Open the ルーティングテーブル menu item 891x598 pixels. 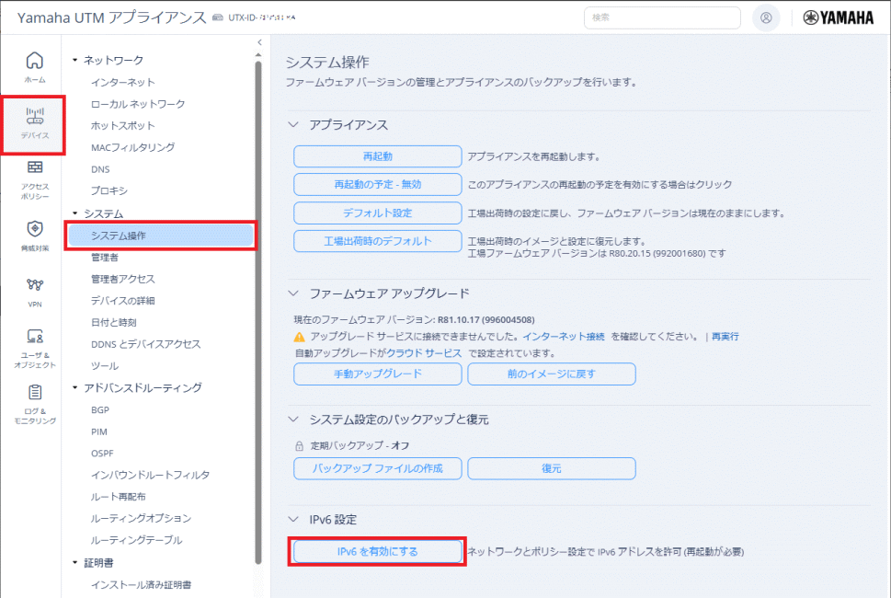(x=136, y=540)
